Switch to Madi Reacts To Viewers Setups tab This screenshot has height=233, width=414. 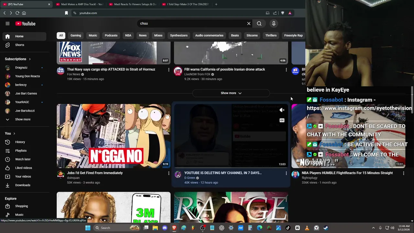coord(133,4)
